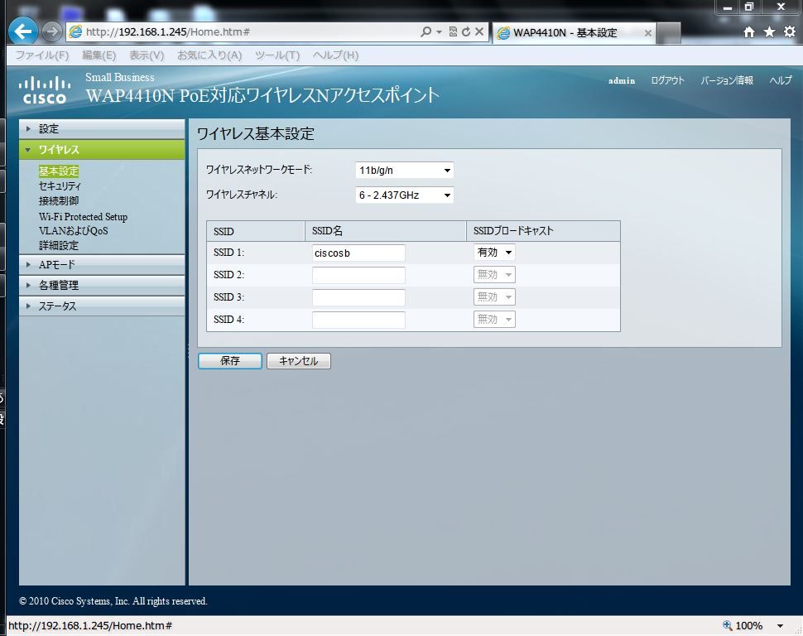Click the Internet Explorer page icon in address bar
This screenshot has height=636, width=803.
(75, 31)
